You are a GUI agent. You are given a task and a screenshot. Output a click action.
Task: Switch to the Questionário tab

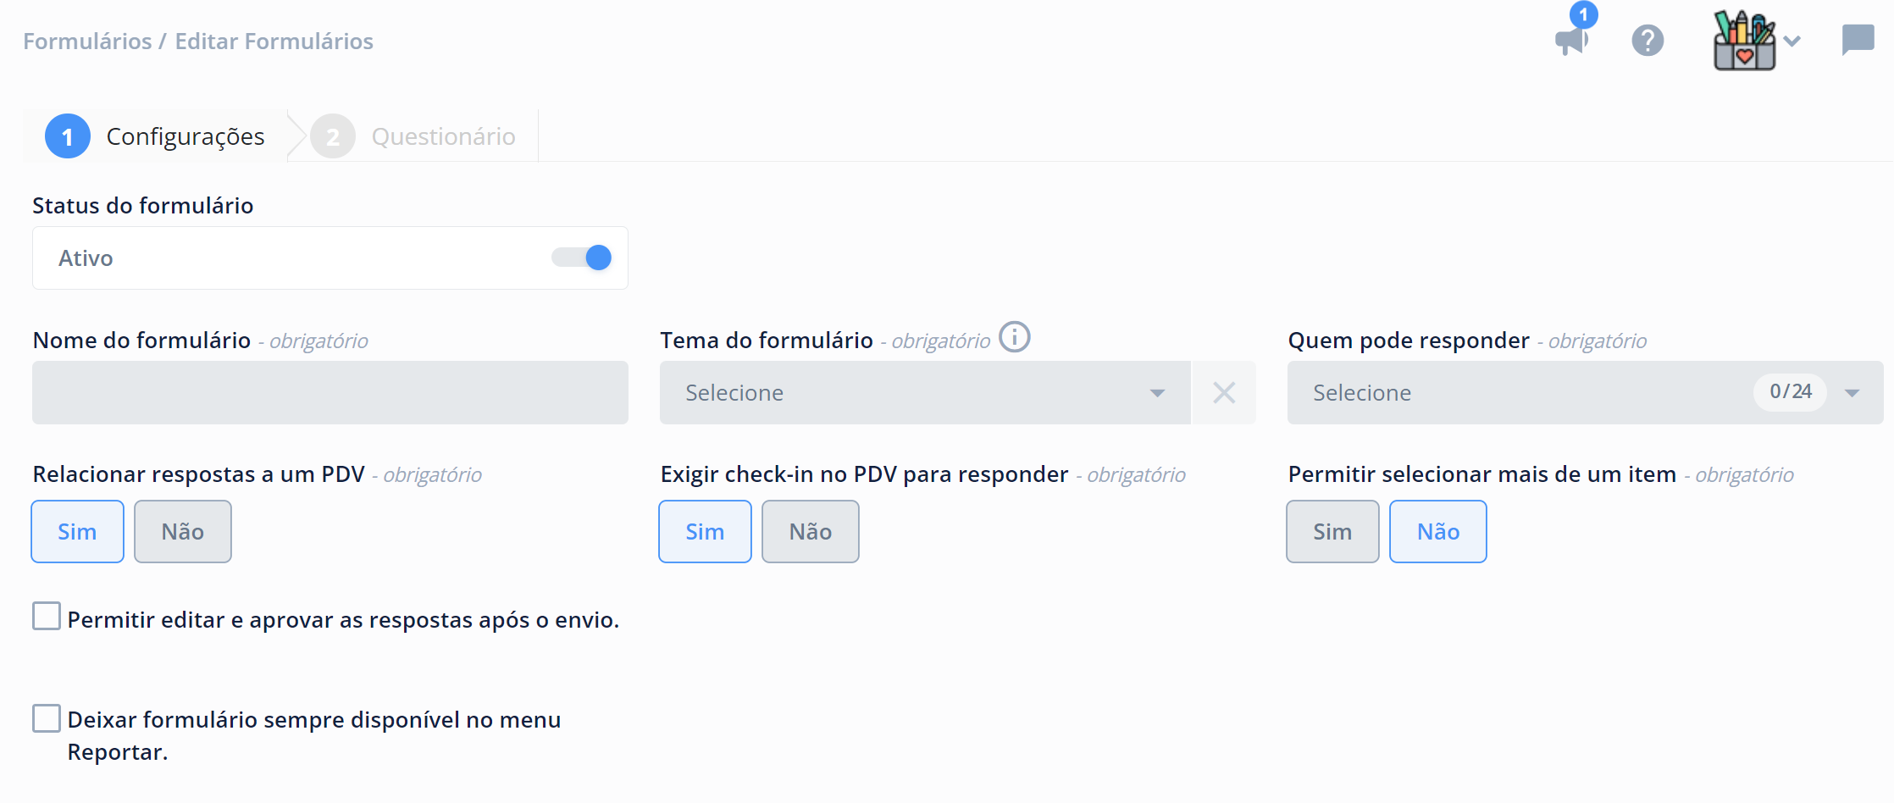pyautogui.click(x=443, y=136)
